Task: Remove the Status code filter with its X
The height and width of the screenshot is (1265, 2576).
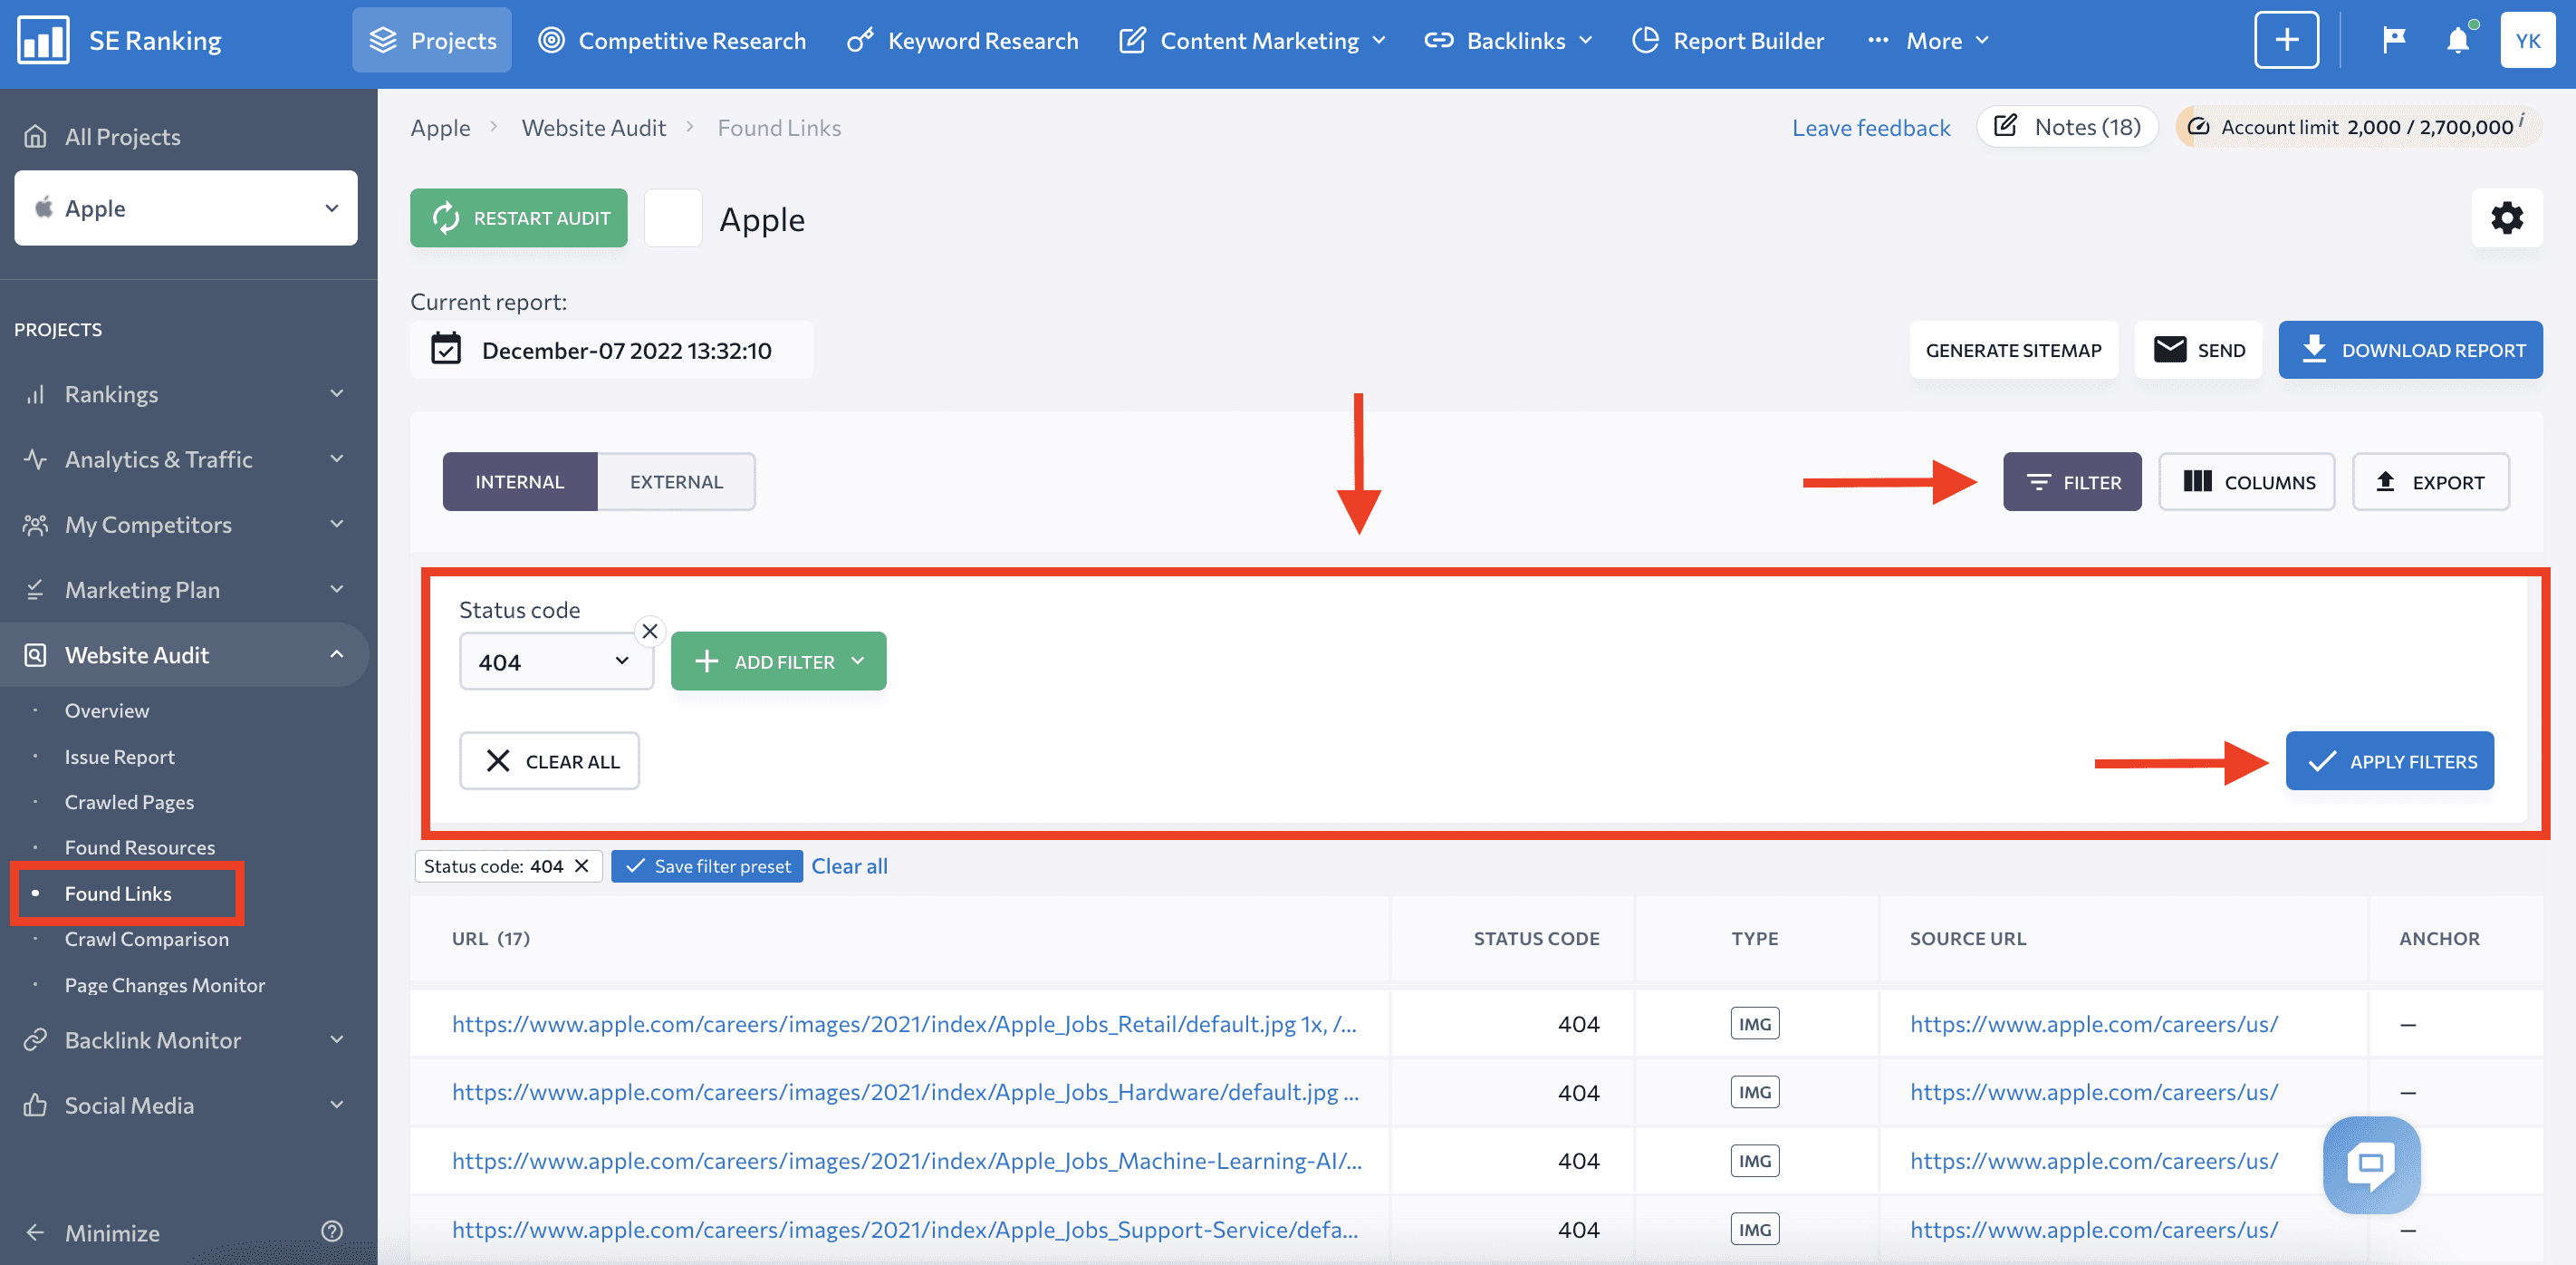Action: tap(650, 631)
